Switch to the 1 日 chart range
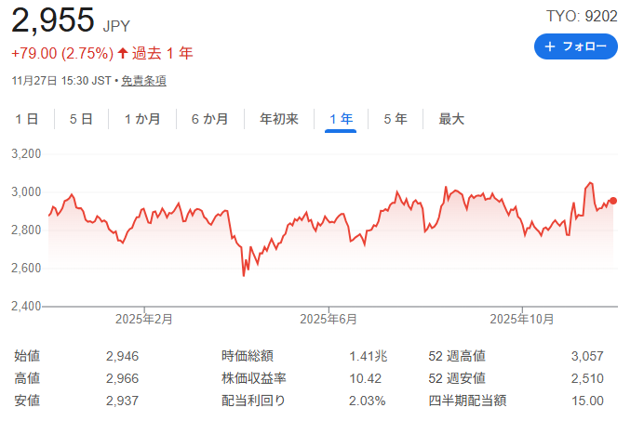Viewport: 644px width, 421px height. click(27, 119)
